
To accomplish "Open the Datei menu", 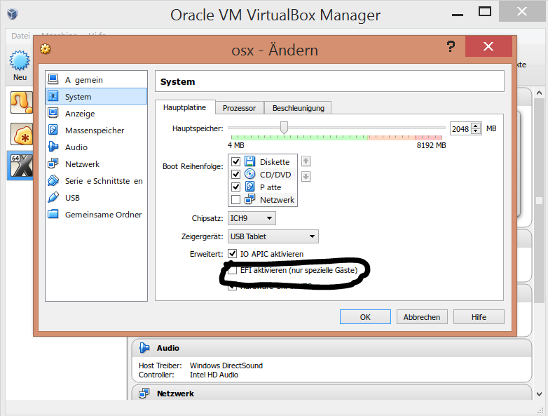I will click(20, 36).
